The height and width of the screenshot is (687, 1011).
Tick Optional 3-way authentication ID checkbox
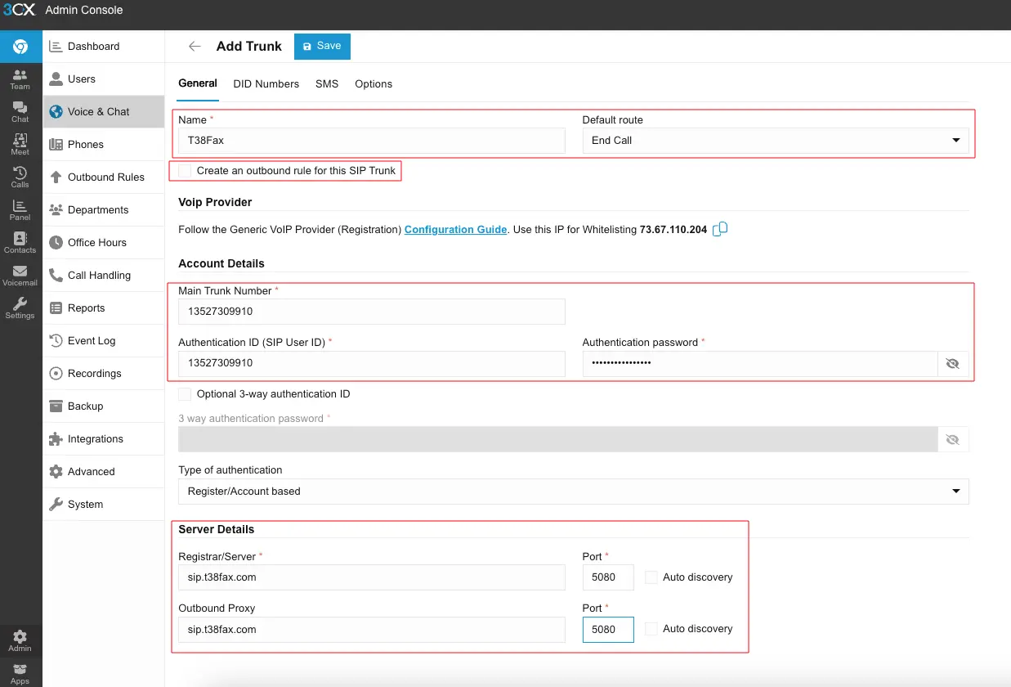(186, 394)
